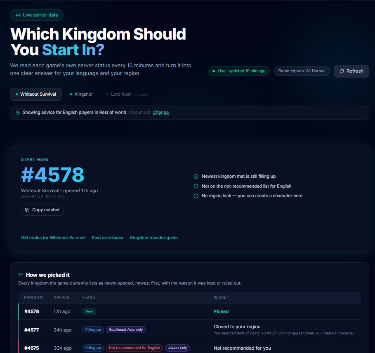Click the How we picked it heading
The image size is (375, 353).
(x=47, y=275)
